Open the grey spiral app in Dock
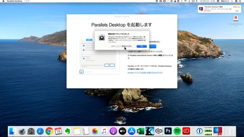 (x=159, y=131)
